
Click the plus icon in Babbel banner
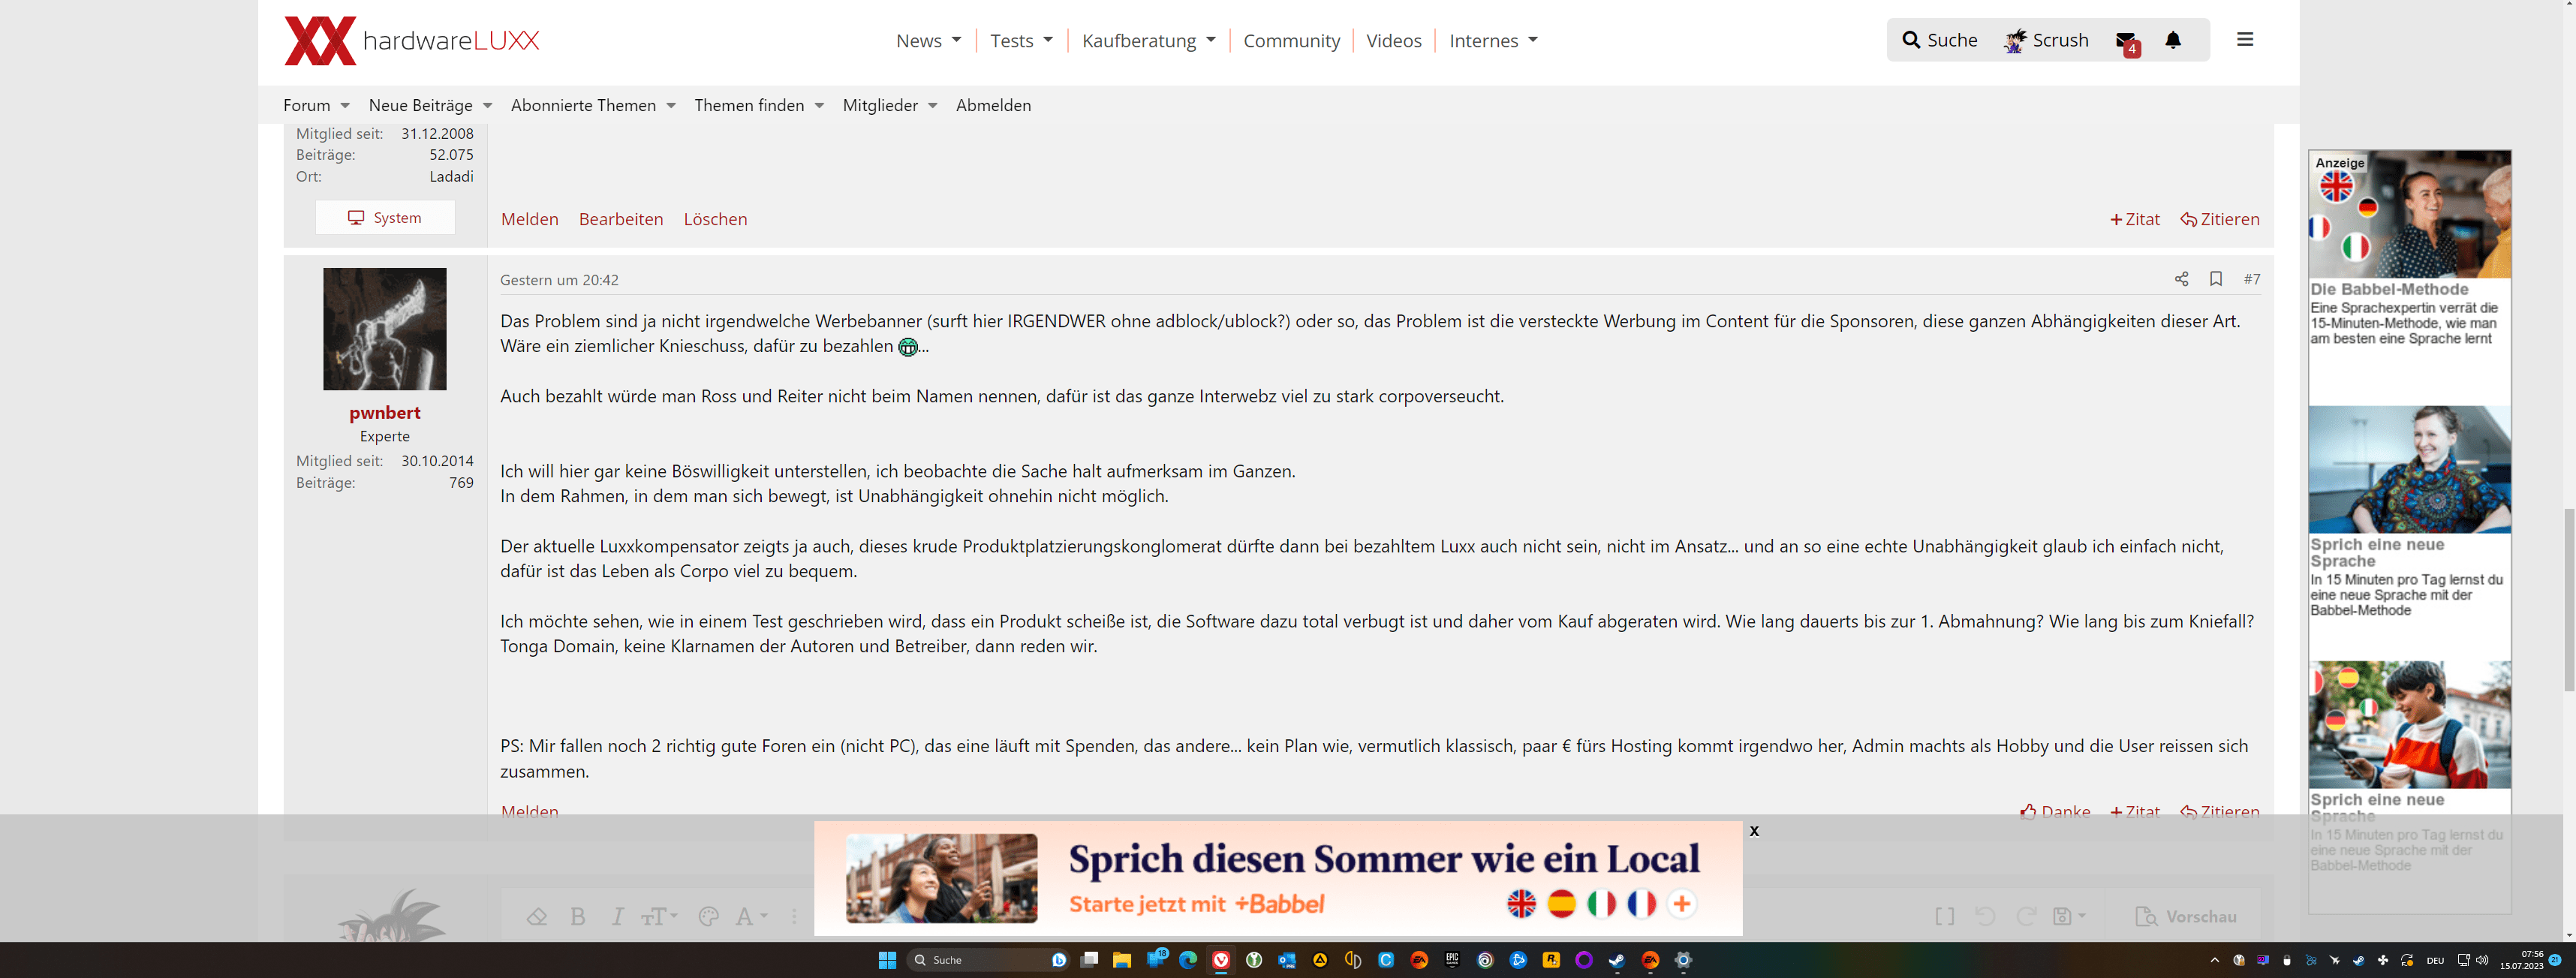1682,904
